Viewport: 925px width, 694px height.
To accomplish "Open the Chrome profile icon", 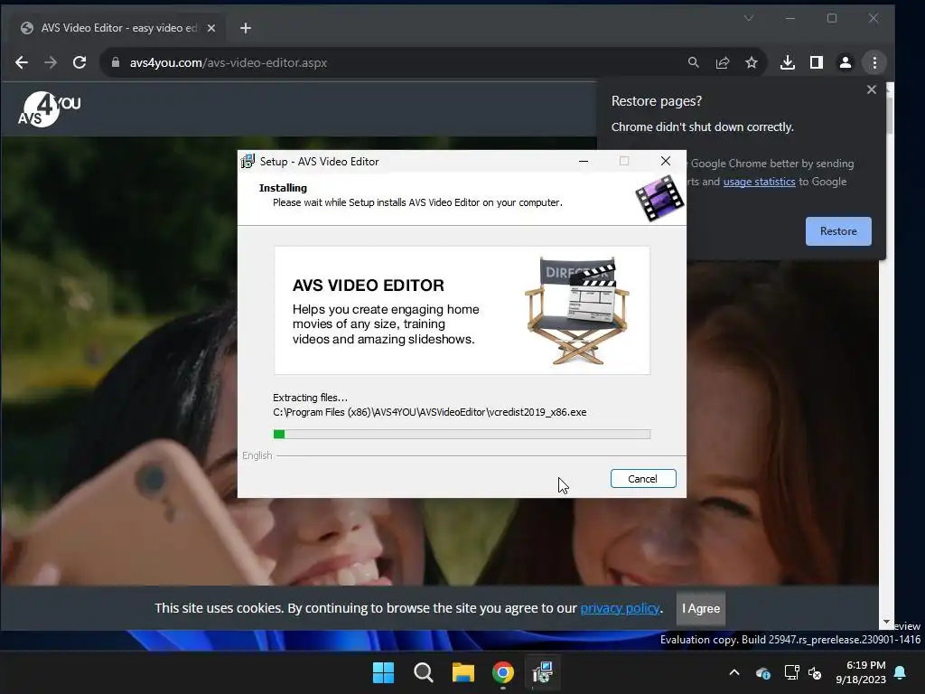I will click(x=846, y=62).
